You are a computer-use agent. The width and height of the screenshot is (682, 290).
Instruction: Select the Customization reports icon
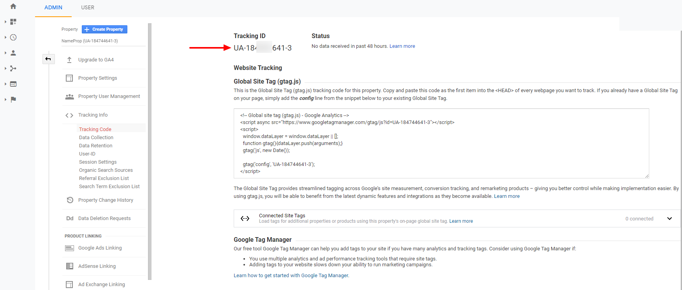click(13, 22)
